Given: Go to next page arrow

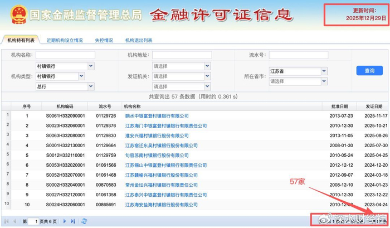Looking at the screenshot, I should (65, 221).
